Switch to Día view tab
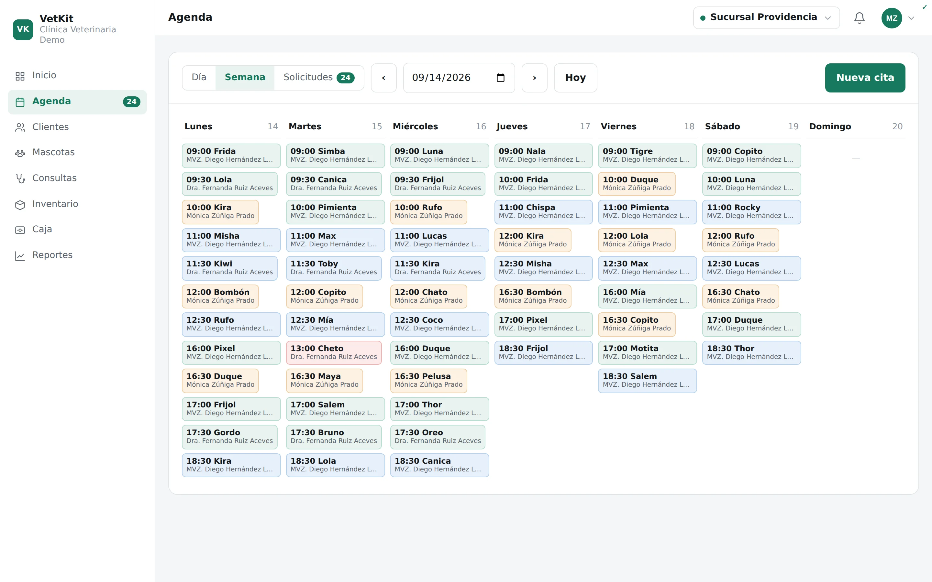Viewport: 932px width, 582px height. [x=199, y=77]
